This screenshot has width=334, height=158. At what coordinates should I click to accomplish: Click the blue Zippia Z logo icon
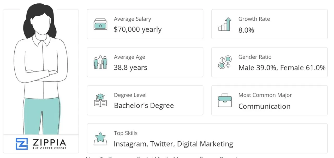coord(22,144)
